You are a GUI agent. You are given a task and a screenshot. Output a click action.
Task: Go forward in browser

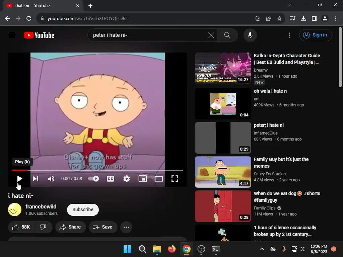click(x=18, y=19)
